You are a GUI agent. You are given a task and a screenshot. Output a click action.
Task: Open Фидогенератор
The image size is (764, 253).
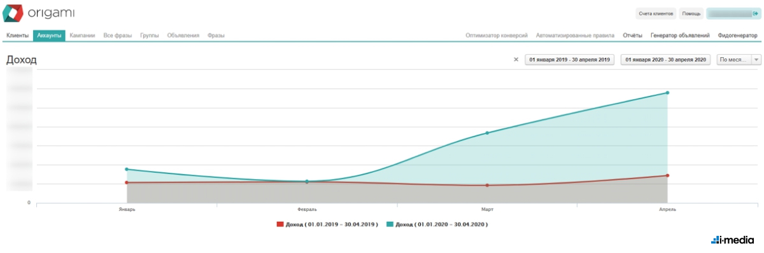tap(737, 36)
